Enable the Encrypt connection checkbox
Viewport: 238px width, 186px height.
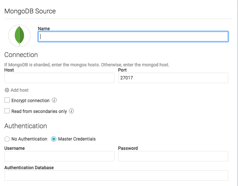click(x=7, y=100)
